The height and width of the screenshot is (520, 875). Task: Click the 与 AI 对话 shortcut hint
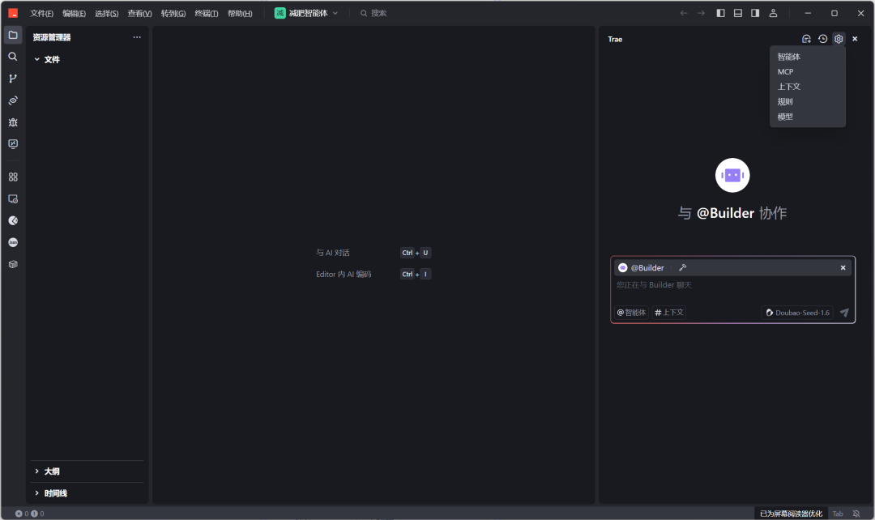[333, 253]
